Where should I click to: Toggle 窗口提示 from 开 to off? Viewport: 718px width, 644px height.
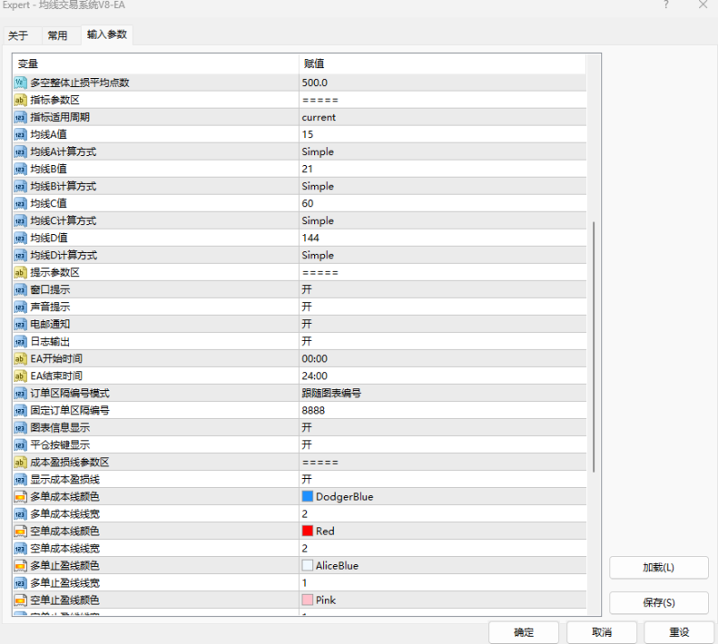[x=440, y=289]
